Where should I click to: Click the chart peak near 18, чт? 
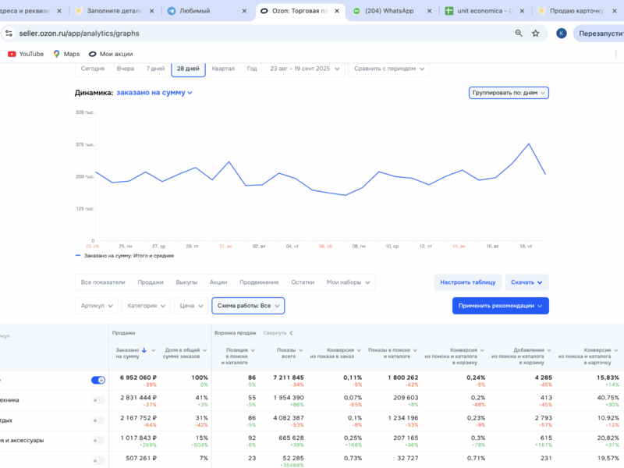(529, 144)
